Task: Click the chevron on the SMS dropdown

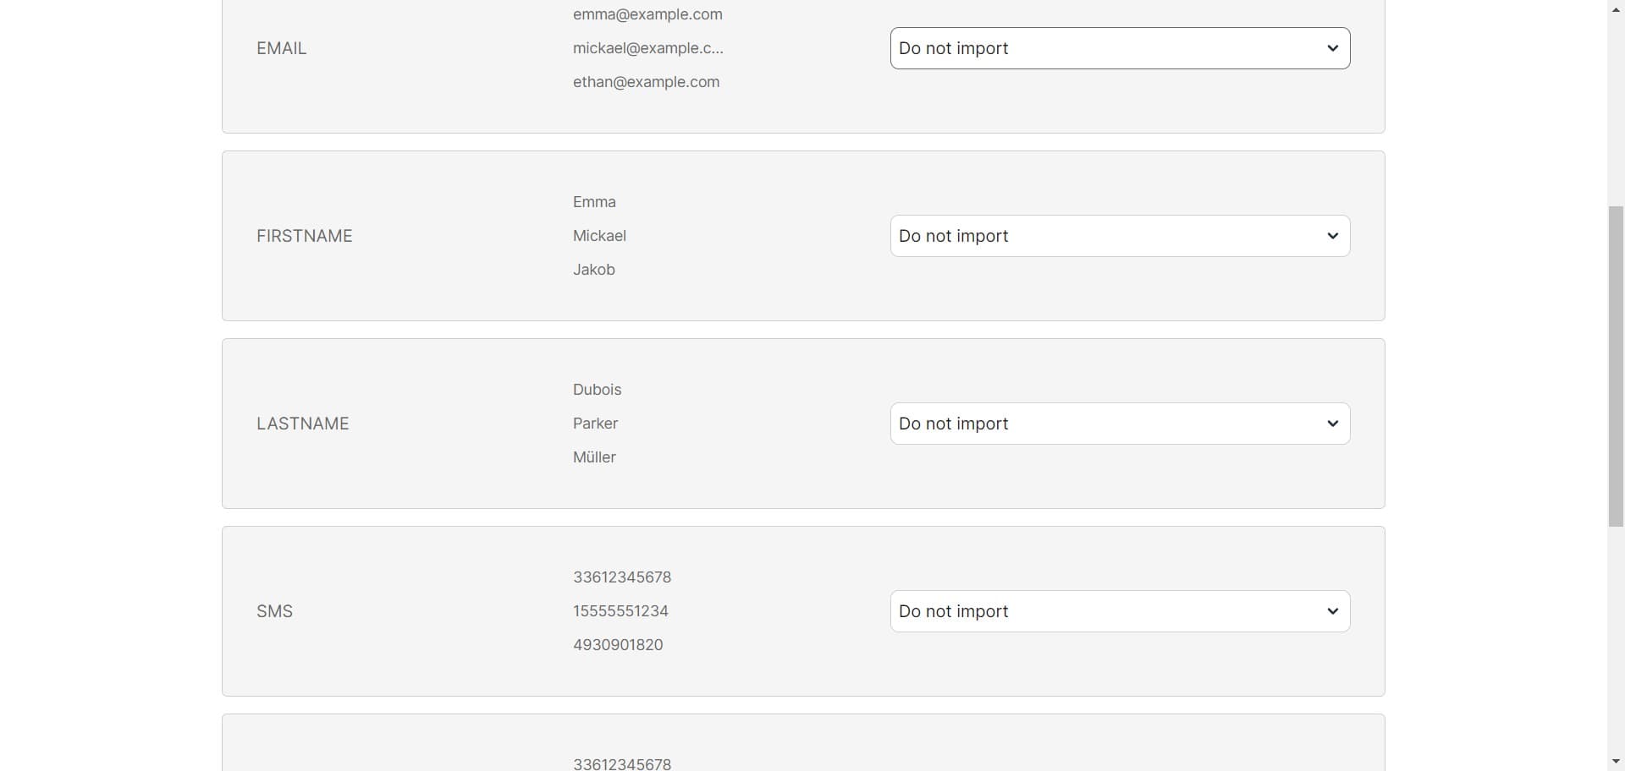Action: coord(1333,610)
